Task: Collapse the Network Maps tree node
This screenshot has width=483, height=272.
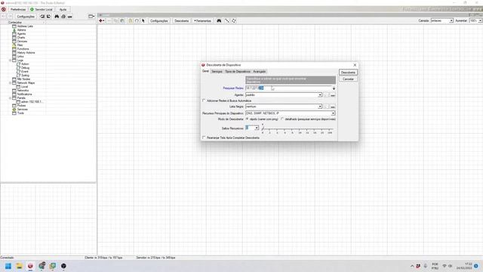Action: (10, 83)
